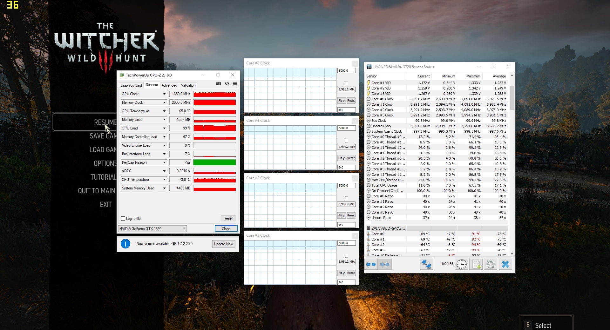Open GPU Load sensor dropdown

164,128
